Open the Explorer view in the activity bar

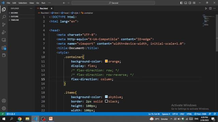(4, 9)
